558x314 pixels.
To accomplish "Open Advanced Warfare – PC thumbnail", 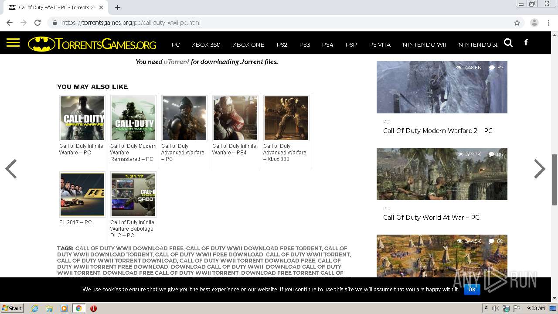I will tap(184, 118).
